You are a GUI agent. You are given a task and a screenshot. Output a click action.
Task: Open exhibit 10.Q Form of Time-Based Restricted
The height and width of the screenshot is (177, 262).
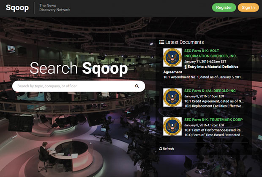point(214,136)
